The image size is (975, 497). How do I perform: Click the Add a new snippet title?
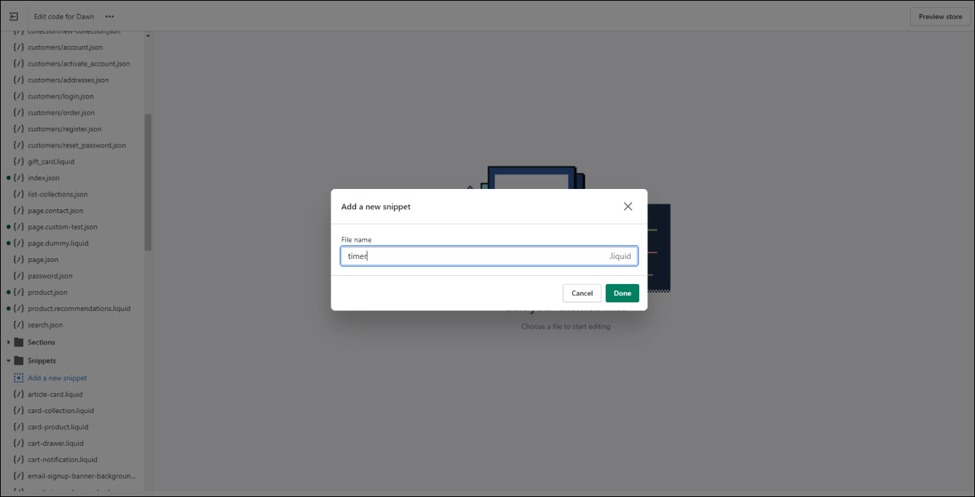coord(376,207)
